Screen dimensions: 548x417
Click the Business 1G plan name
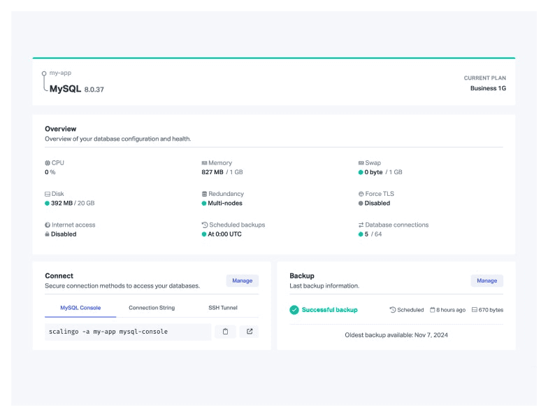coord(488,88)
